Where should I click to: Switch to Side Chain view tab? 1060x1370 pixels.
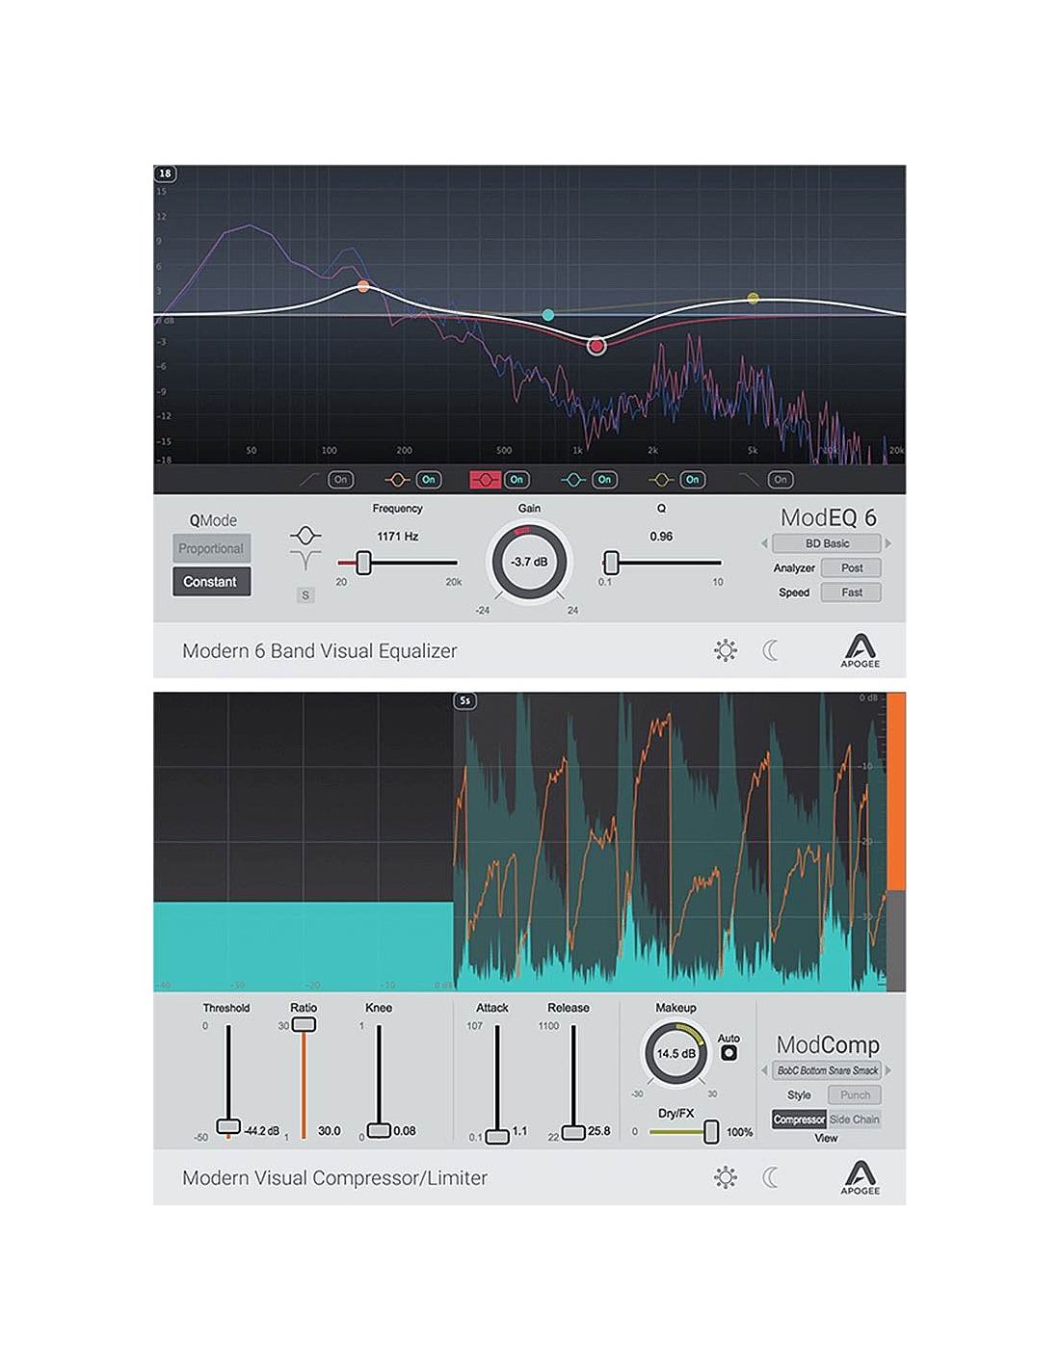(854, 1120)
